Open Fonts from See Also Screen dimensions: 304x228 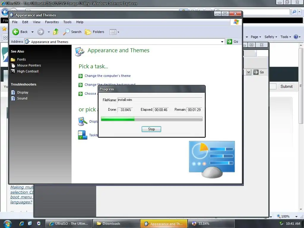[21, 59]
